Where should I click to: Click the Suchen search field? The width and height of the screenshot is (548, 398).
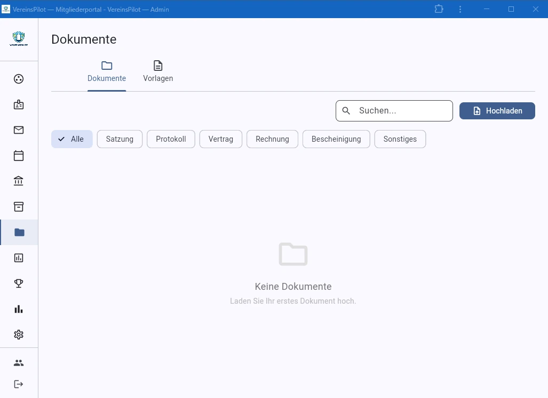coord(400,111)
